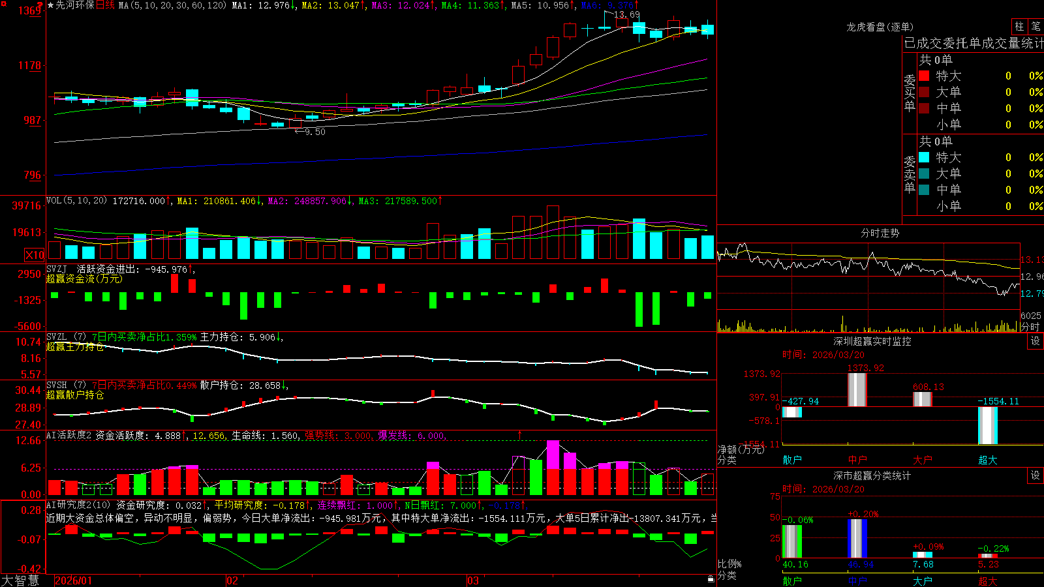Click the X10 volume scale icon
Screen dimensions: 1044x587
pyautogui.click(x=35, y=255)
